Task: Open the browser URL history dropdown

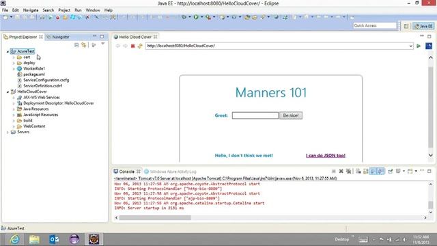Action: tap(410, 46)
